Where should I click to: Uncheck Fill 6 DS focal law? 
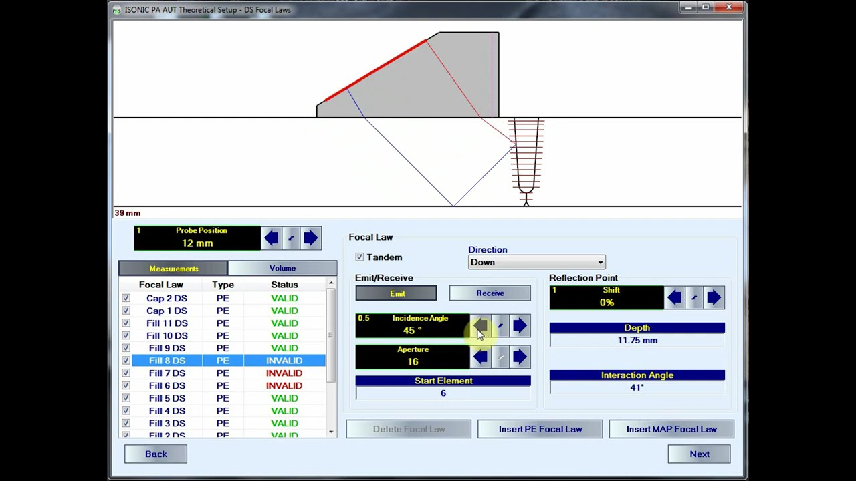126,385
